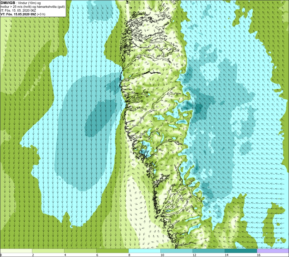Click the '8' label on the color scale

click(129, 255)
